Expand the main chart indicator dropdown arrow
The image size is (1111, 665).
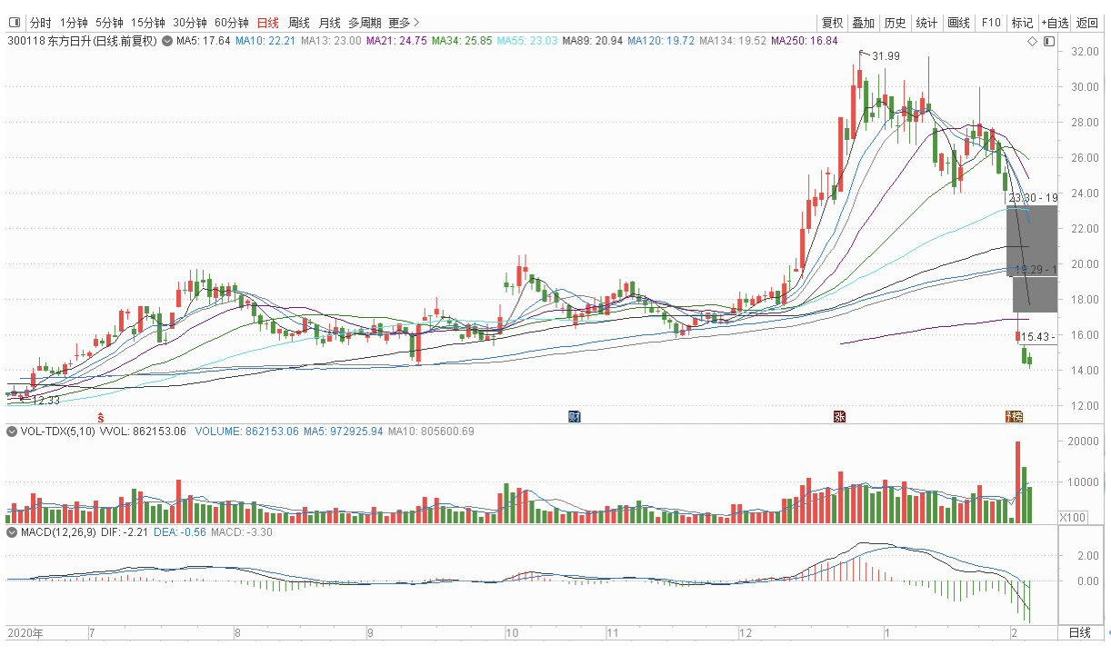(167, 41)
